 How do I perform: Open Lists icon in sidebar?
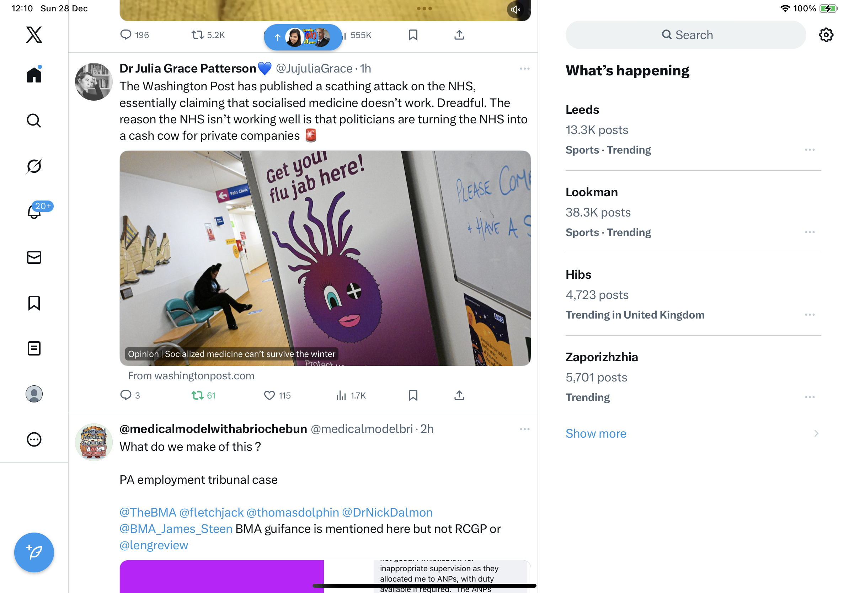[x=34, y=348]
